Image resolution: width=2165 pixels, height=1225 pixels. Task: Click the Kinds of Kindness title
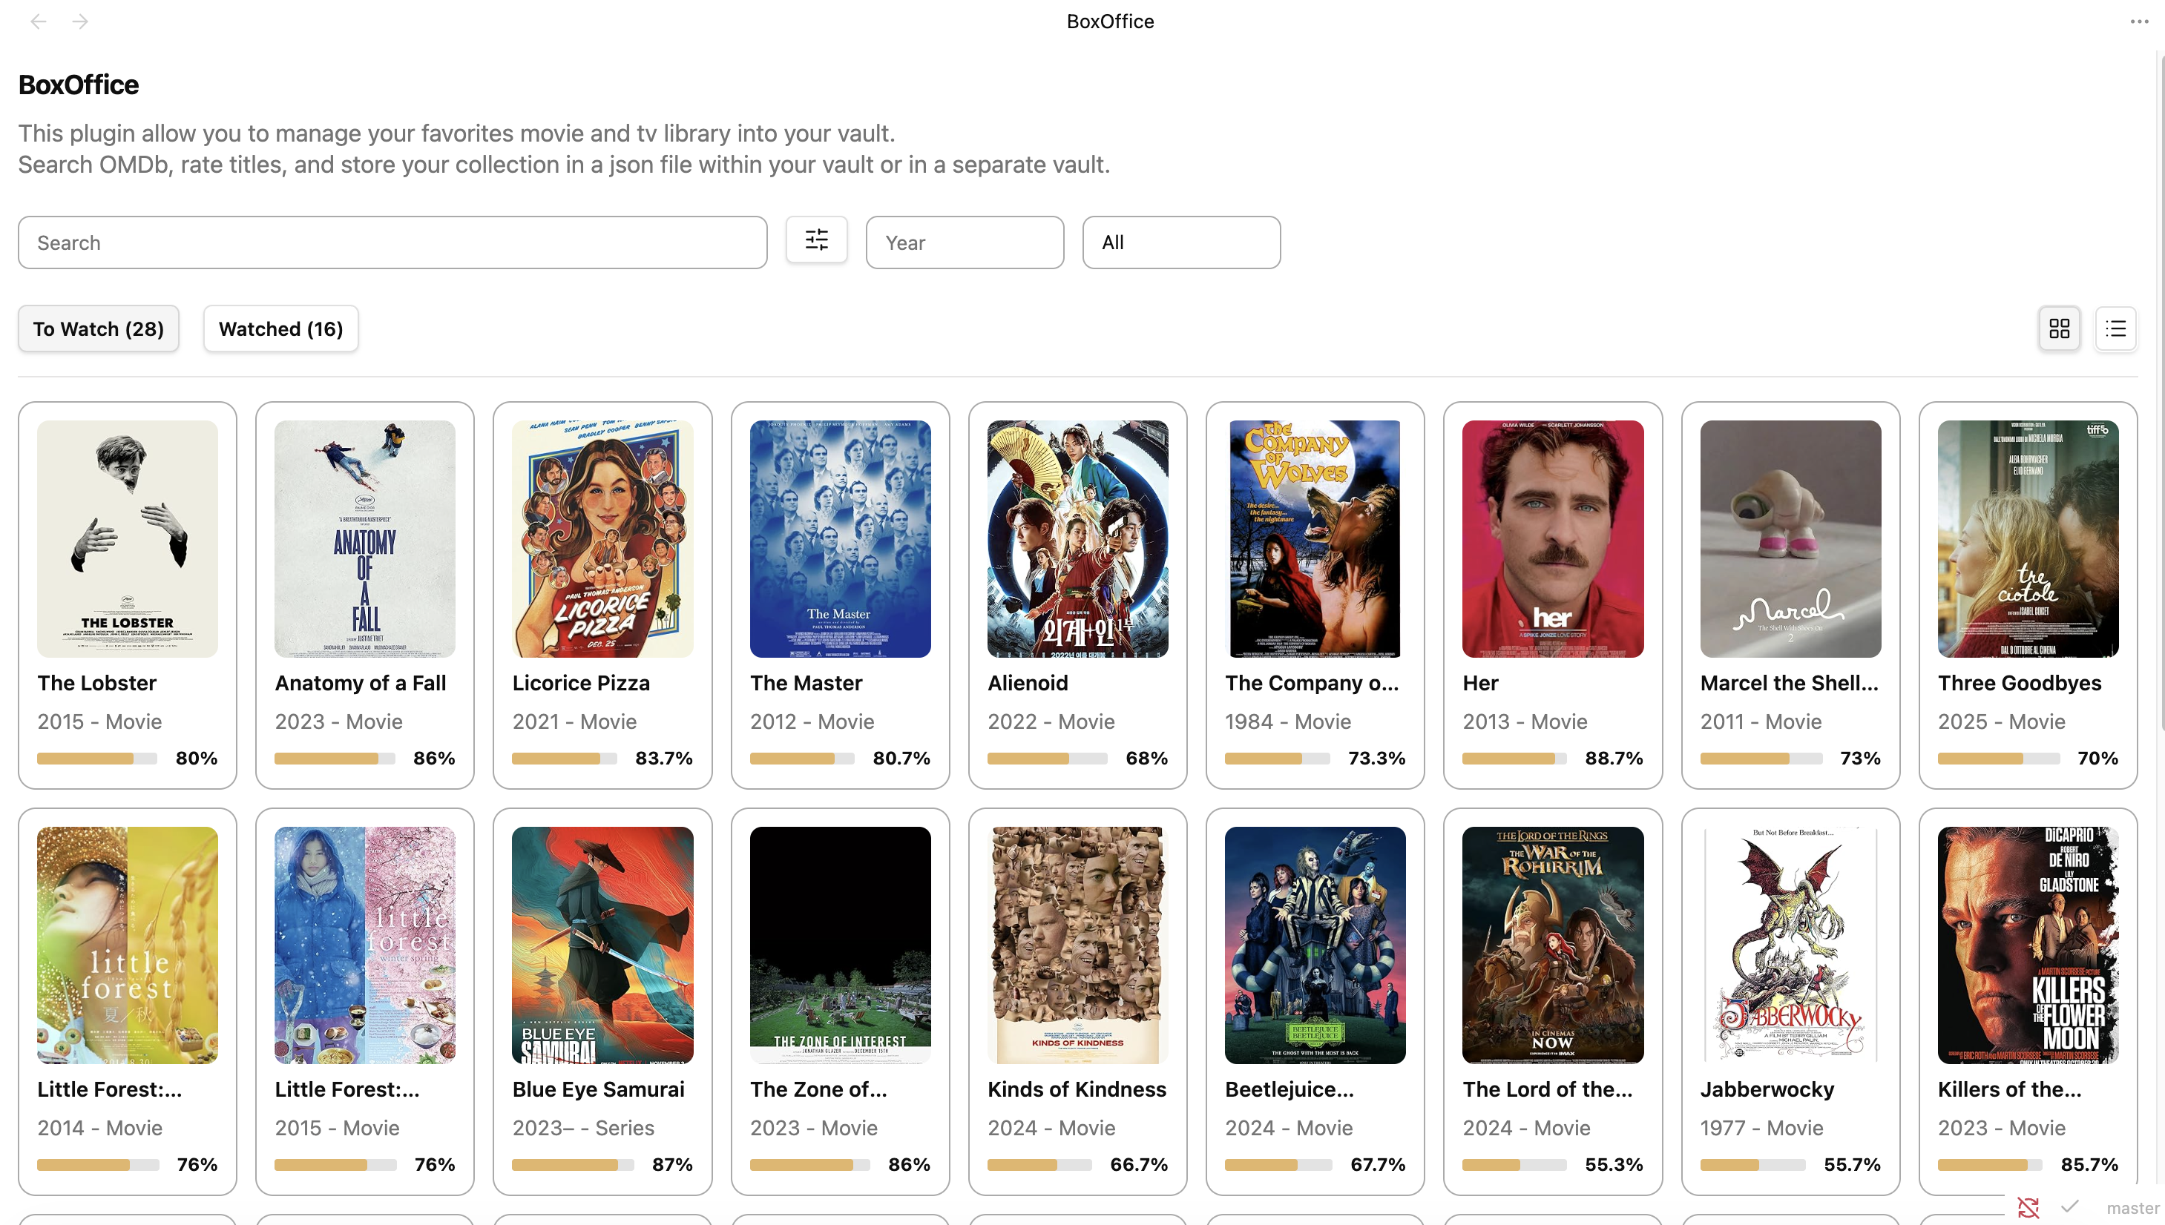click(x=1076, y=1089)
